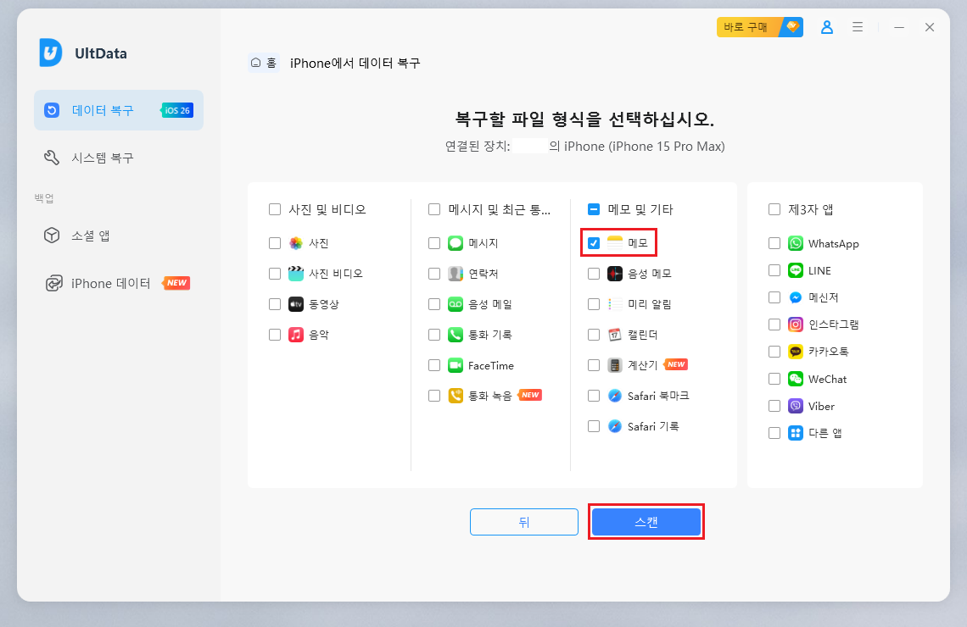Click the 음성 메모 icon
Viewport: 967px width, 627px height.
613,274
